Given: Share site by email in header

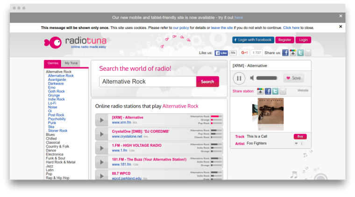Looking at the screenshot, I should tap(308, 53).
